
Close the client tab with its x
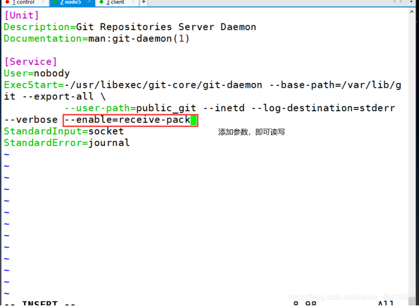[x=133, y=2]
